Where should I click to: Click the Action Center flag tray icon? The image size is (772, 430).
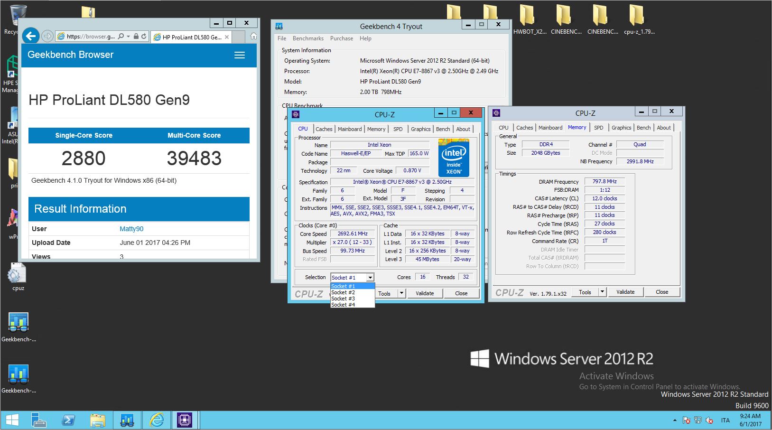tap(687, 420)
